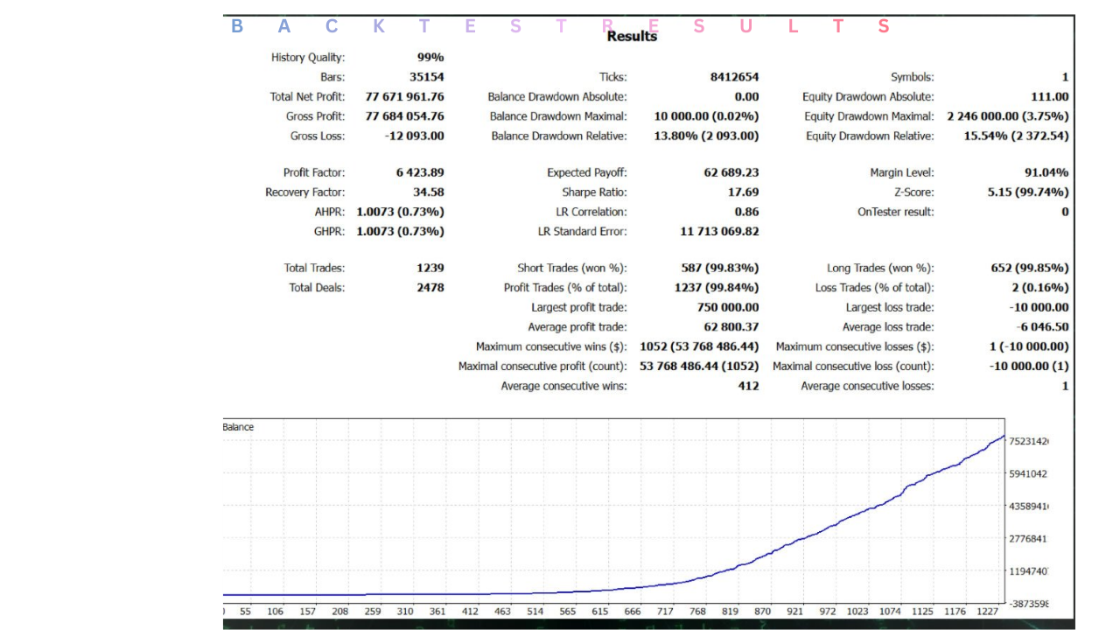Click the OnTester result value

[1066, 211]
